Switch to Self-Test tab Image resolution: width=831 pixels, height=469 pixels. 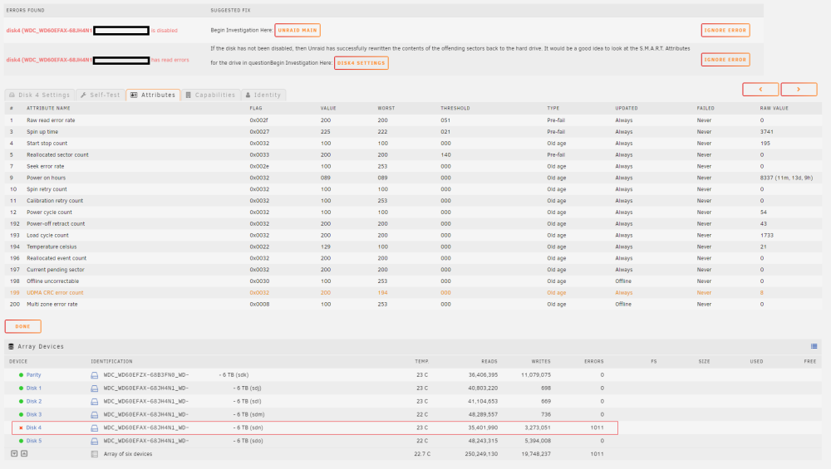click(101, 95)
